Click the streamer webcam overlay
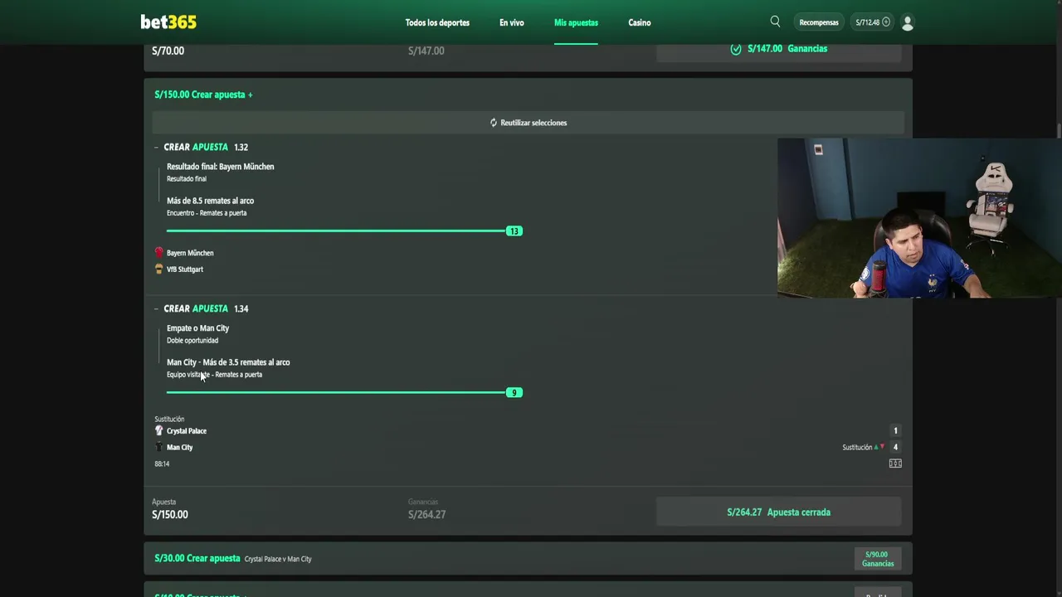The image size is (1062, 597). [x=919, y=218]
